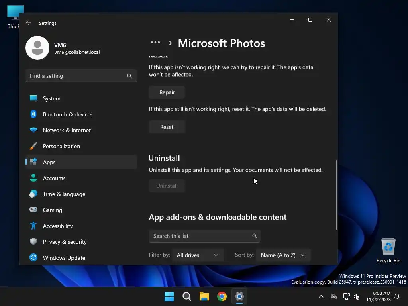Viewport: 408px width, 306px height.
Task: Select System in the sidebar
Action: [x=81, y=98]
